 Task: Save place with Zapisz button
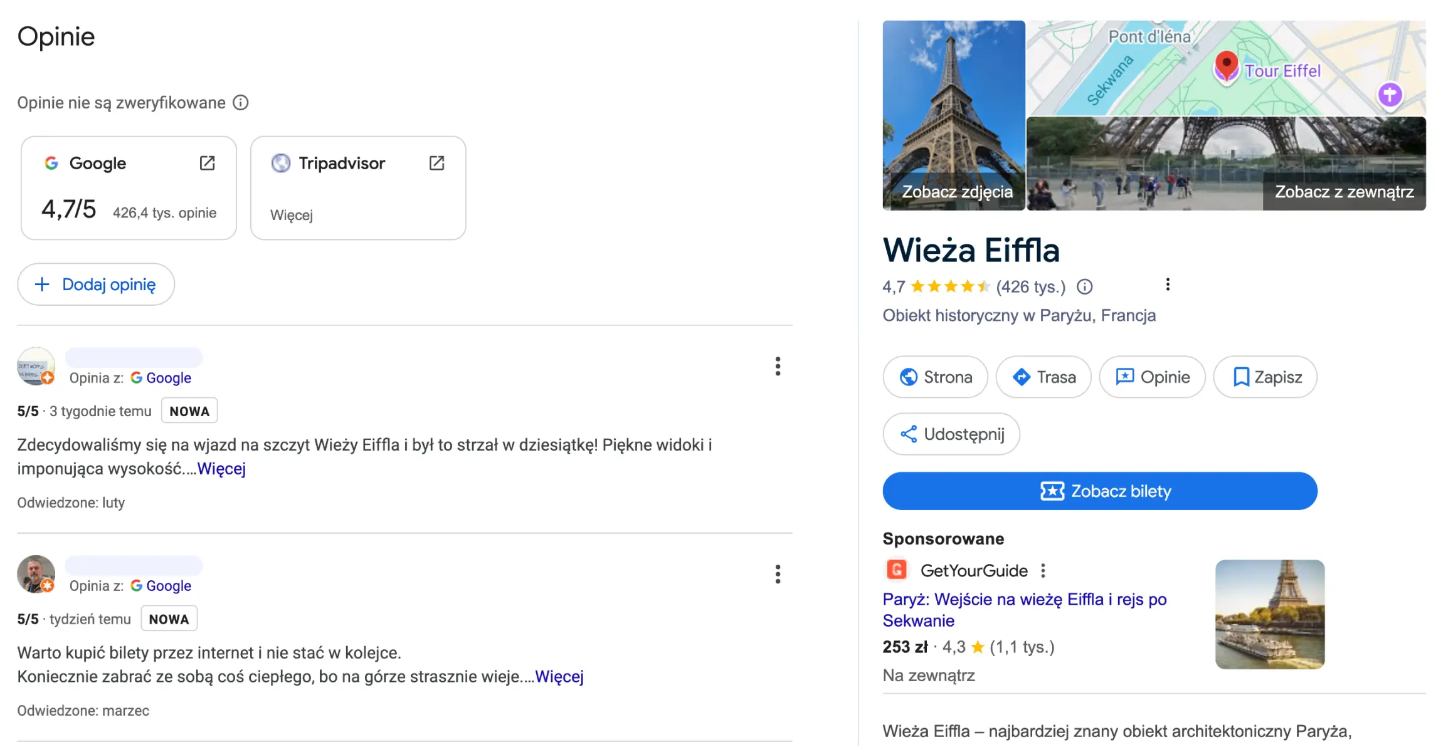pyautogui.click(x=1265, y=377)
